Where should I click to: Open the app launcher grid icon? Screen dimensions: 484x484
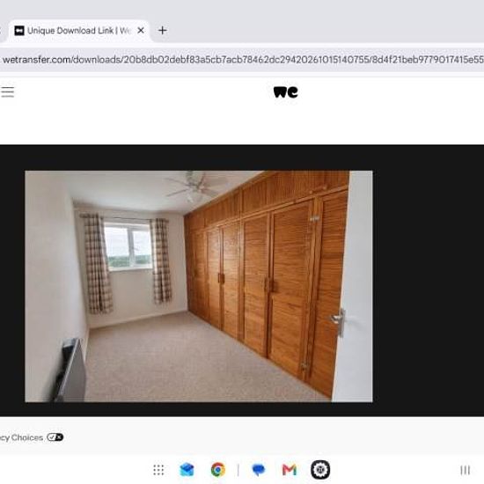point(158,470)
